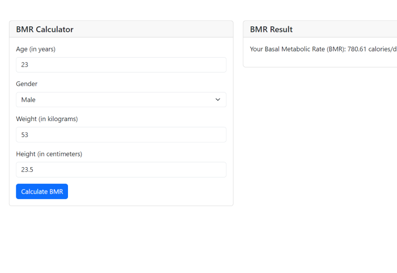Image resolution: width=397 pixels, height=273 pixels.
Task: Click the "Weight (in kilograms)" label
Action: (x=47, y=119)
